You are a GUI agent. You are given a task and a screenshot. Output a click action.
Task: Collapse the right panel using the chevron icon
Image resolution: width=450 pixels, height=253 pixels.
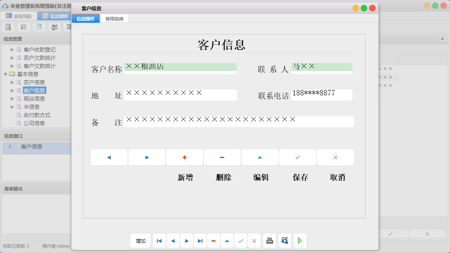coord(442,38)
